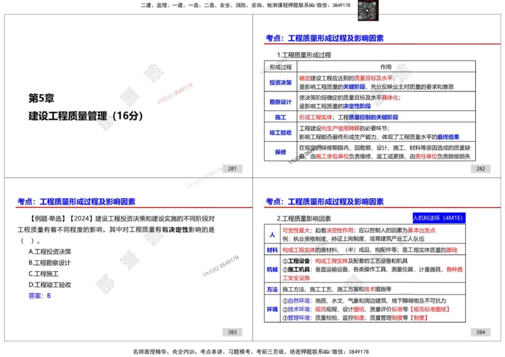
Task: Select the '方法' row label
Action: 272,290
